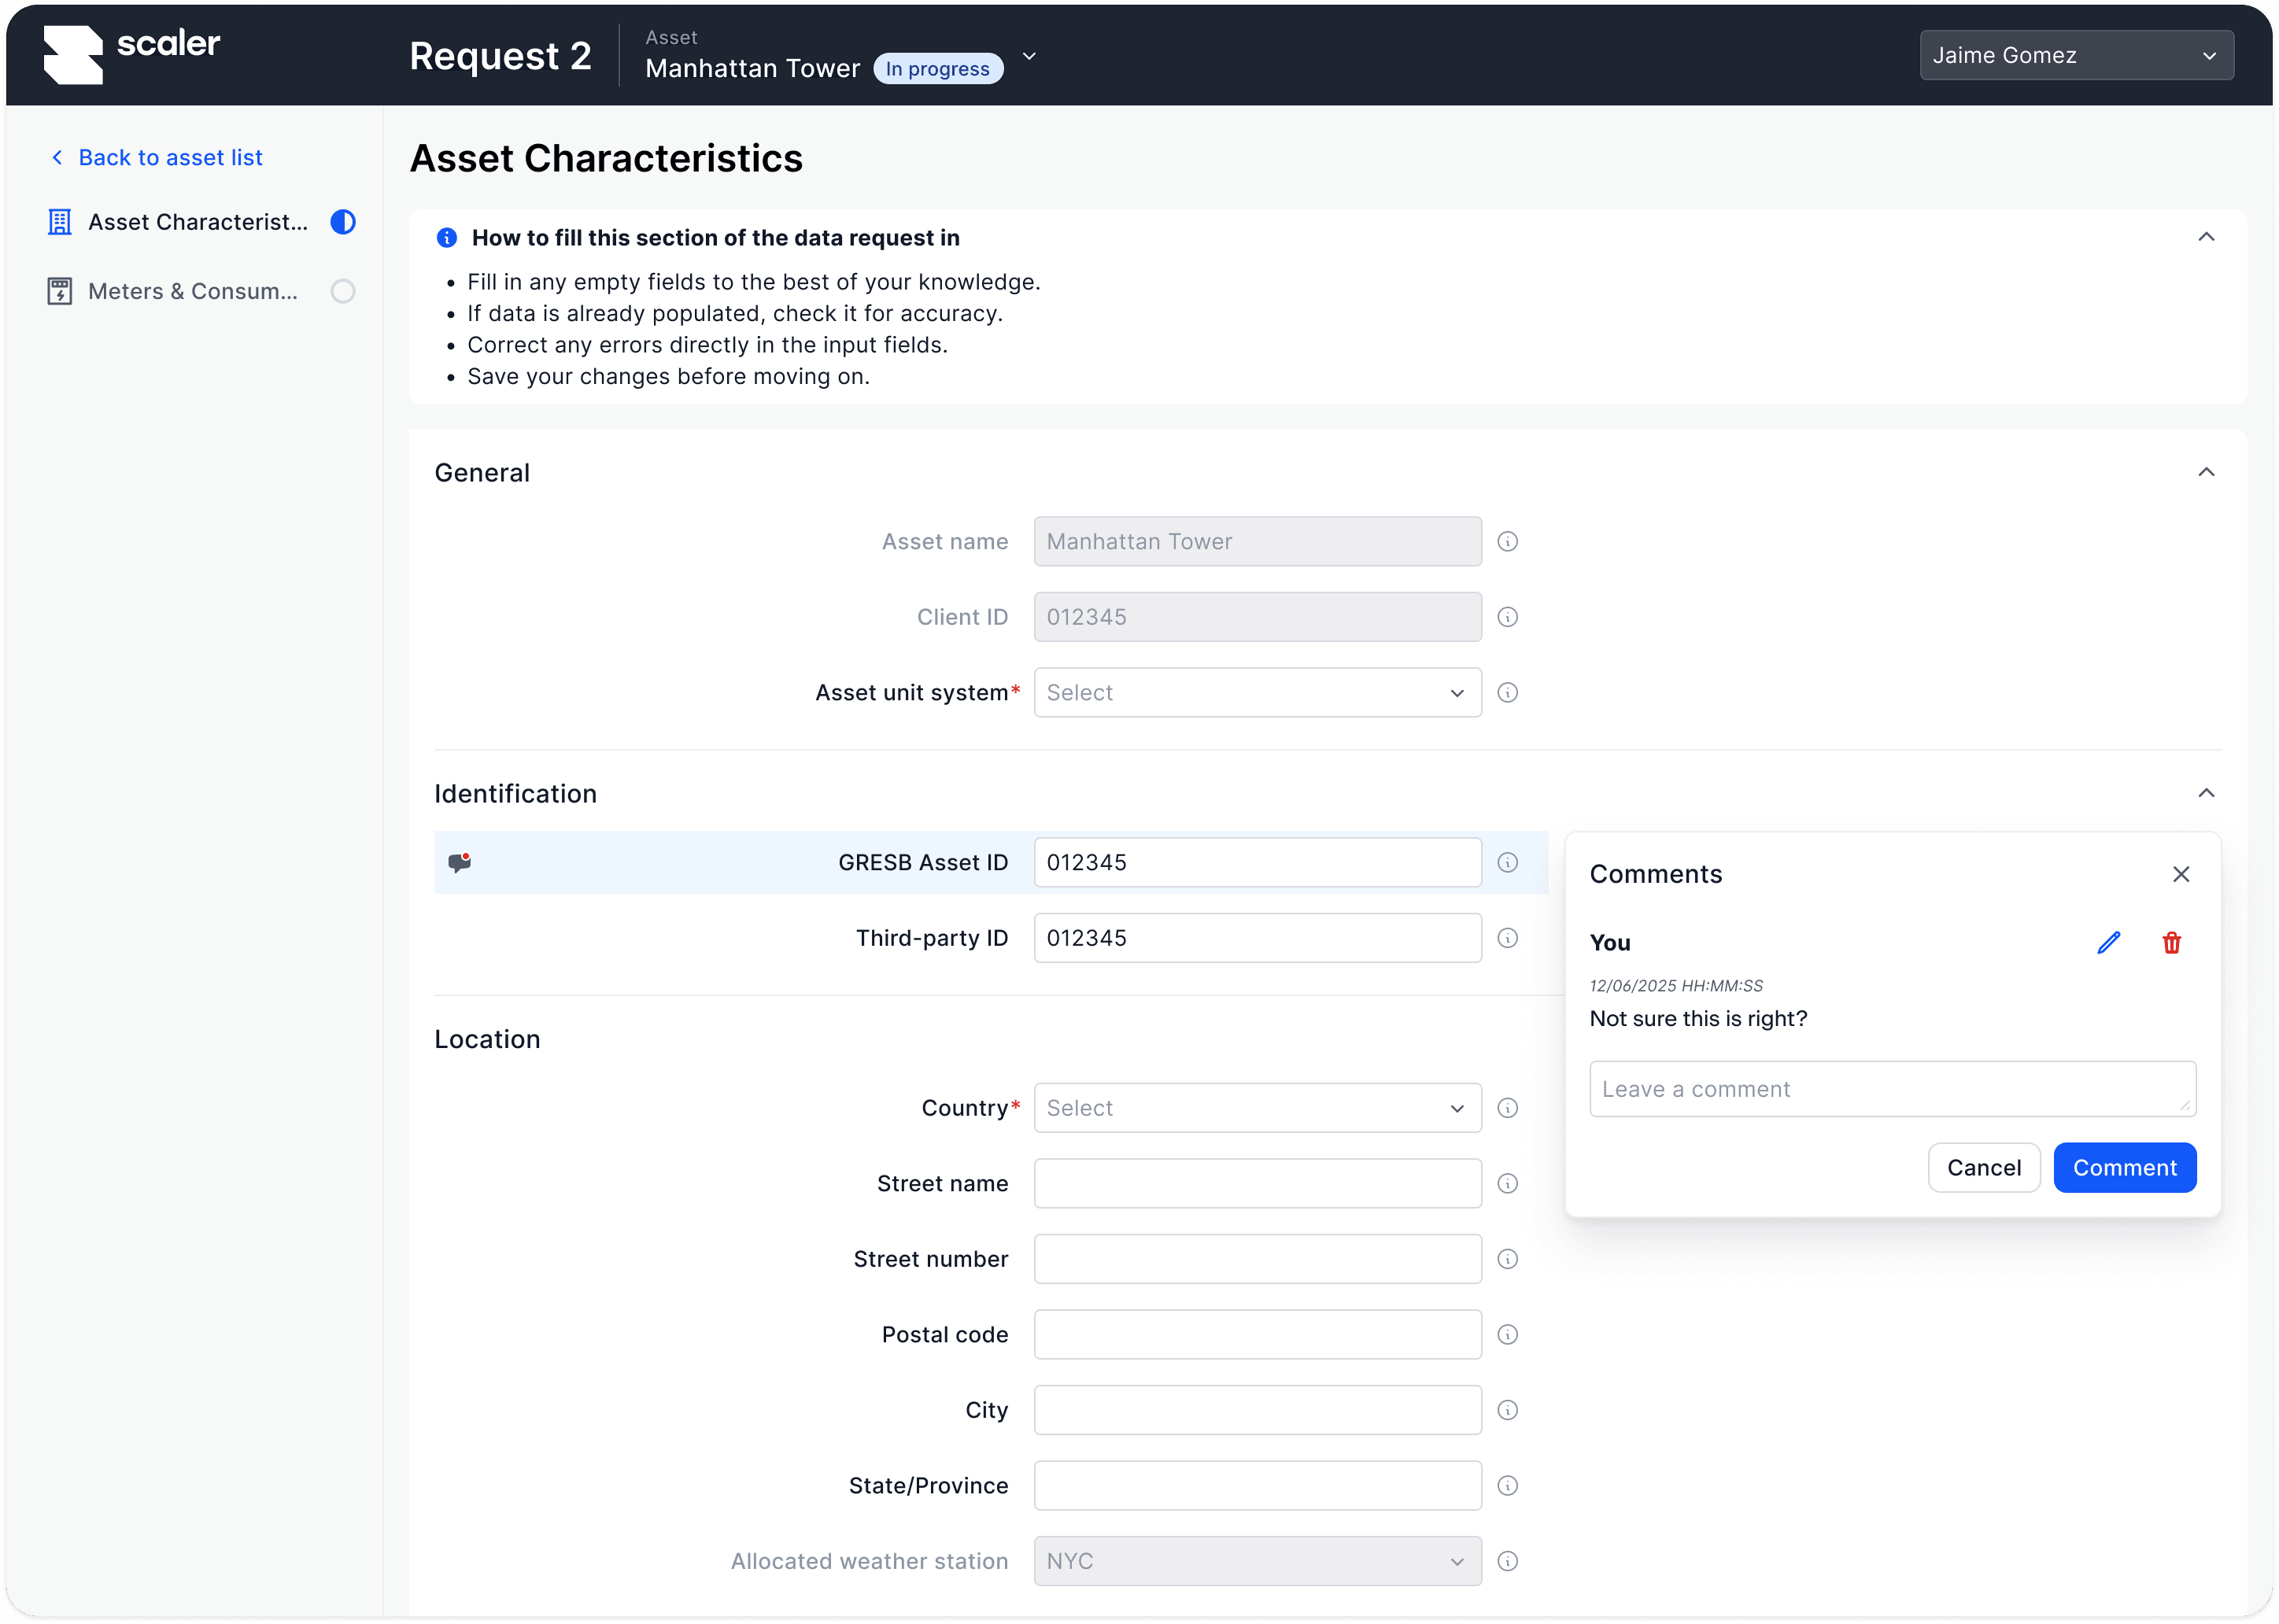Click the In progress status badge

(x=937, y=69)
